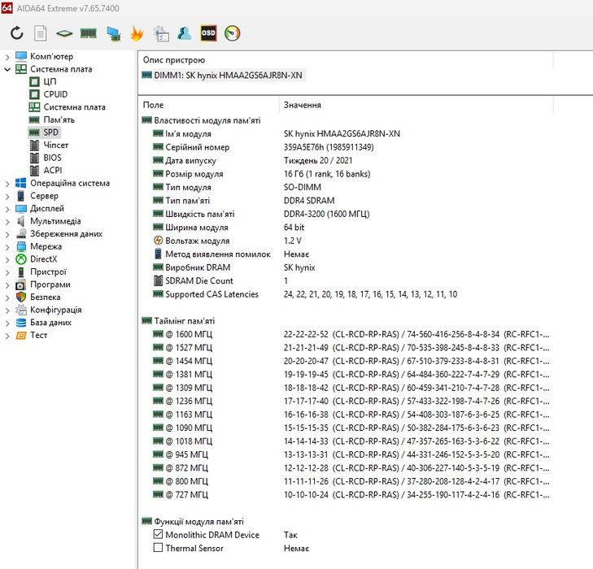Select the @ 1309 МГц timing row
Viewport: 593px width, 569px height.
click(345, 388)
